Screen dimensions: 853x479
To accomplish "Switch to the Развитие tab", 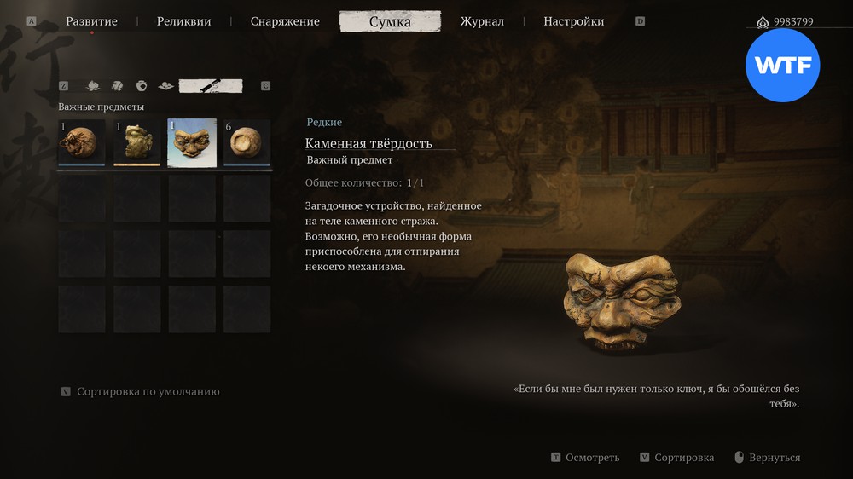I will (x=91, y=21).
